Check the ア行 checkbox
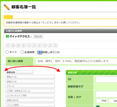 [99, 101]
